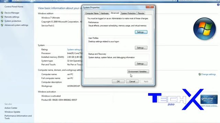Image resolution: width=220 pixels, height=123 pixels.
Task: Click the Remote settings shield icon
Action: point(2,17)
